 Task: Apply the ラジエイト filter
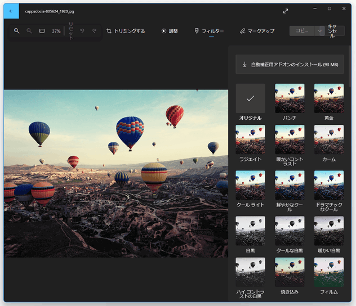click(x=251, y=139)
